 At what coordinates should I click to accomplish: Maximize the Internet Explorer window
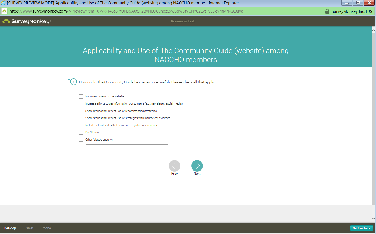coord(358,3)
